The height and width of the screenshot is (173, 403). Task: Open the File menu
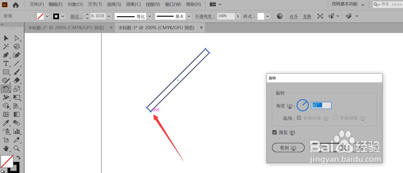(x=37, y=4)
